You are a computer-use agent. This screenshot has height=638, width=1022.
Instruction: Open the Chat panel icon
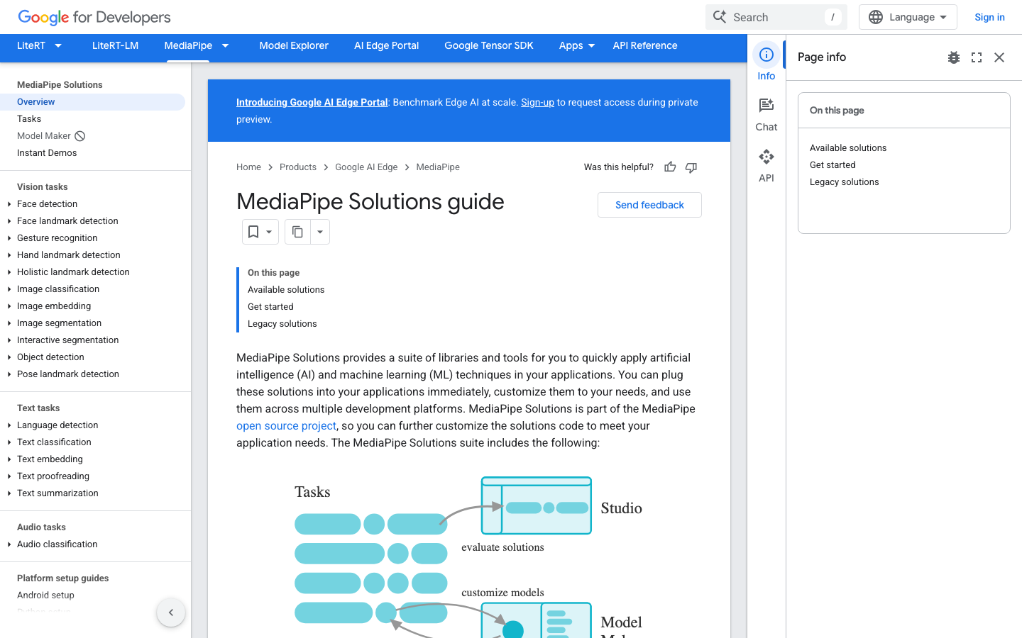click(766, 106)
